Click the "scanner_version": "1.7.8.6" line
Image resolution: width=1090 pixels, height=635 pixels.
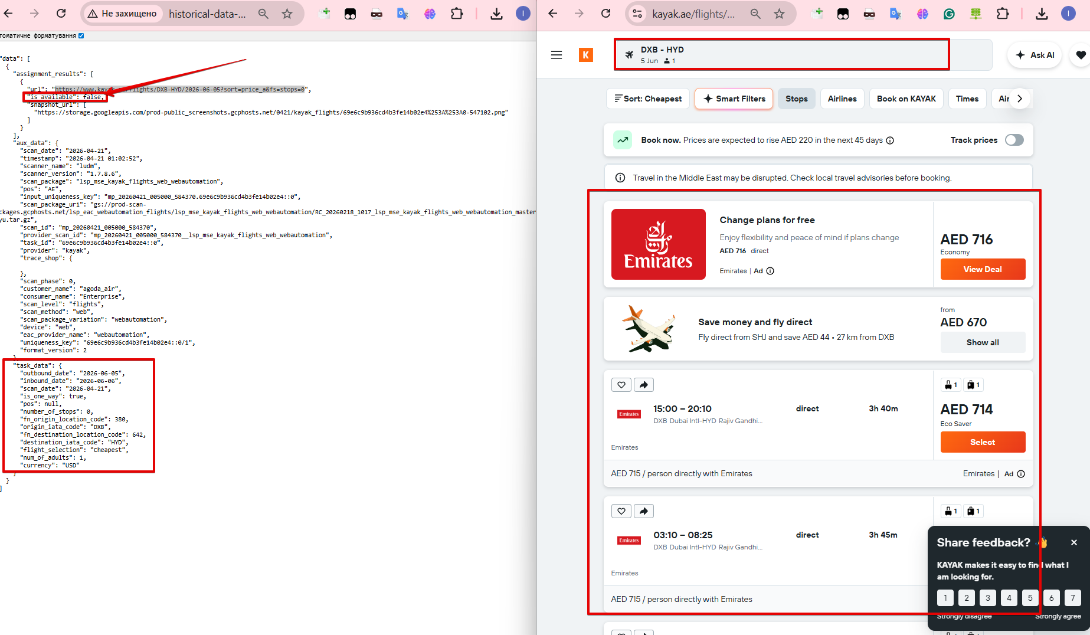[71, 174]
